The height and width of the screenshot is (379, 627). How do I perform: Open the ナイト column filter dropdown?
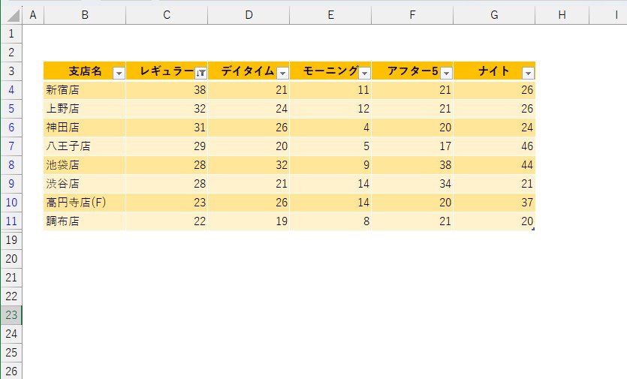(528, 73)
